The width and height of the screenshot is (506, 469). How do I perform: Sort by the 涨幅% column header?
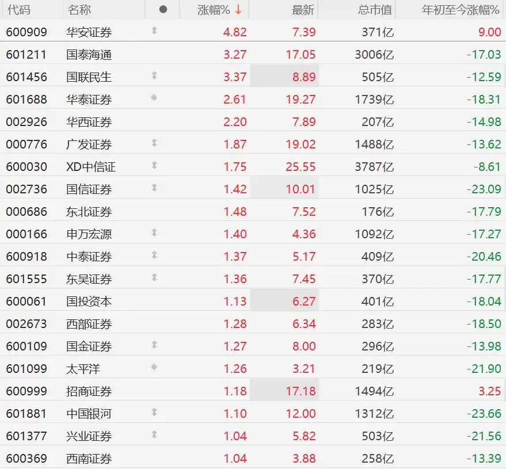(x=214, y=10)
